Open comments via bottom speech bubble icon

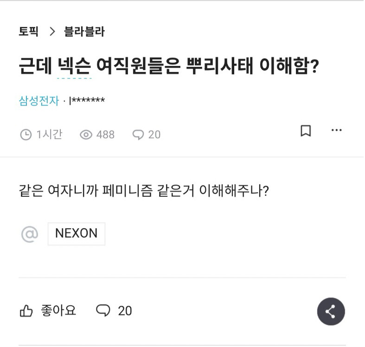point(102,310)
